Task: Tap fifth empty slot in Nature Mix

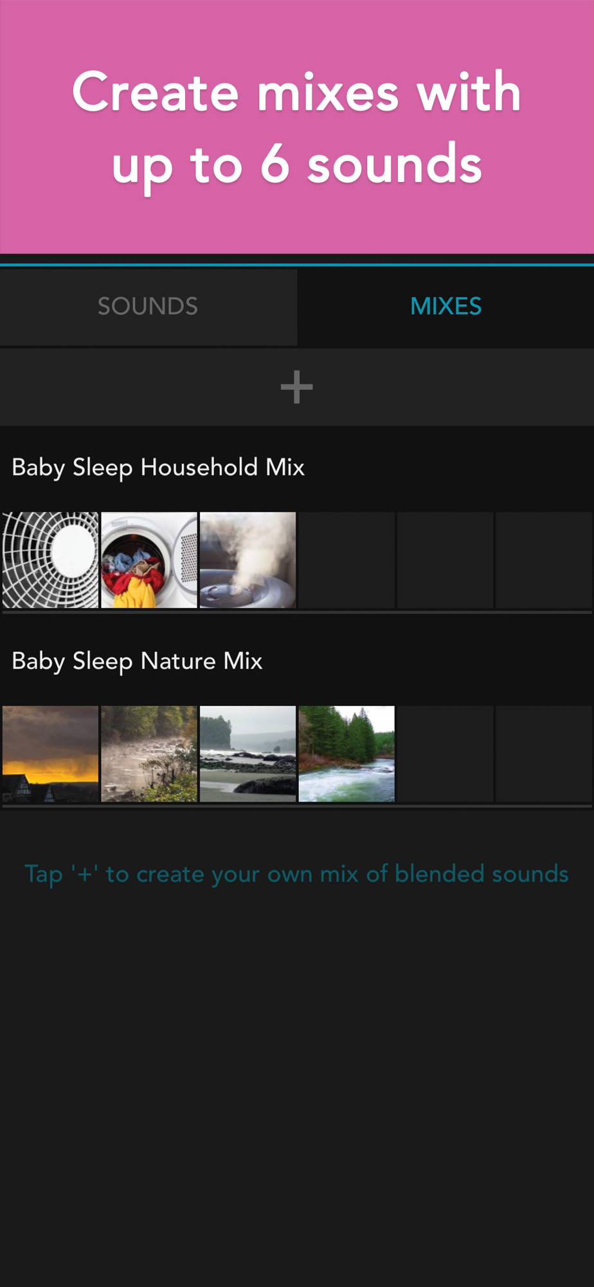Action: (446, 754)
